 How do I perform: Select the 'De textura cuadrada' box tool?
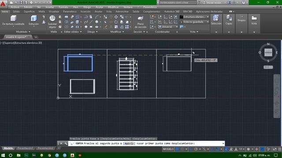[13, 20]
